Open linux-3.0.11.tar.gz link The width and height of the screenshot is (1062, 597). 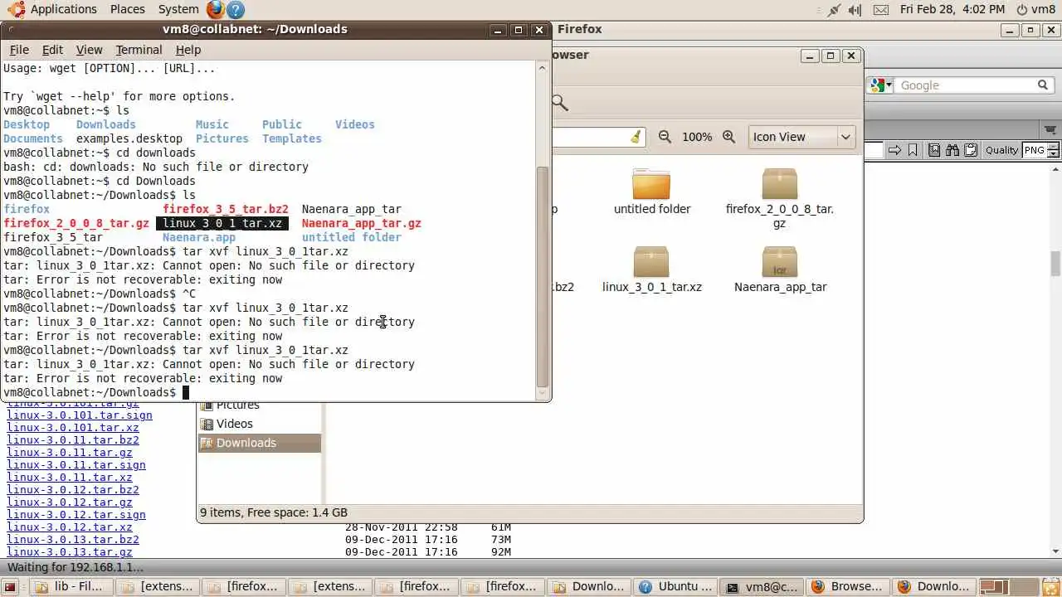pos(70,453)
